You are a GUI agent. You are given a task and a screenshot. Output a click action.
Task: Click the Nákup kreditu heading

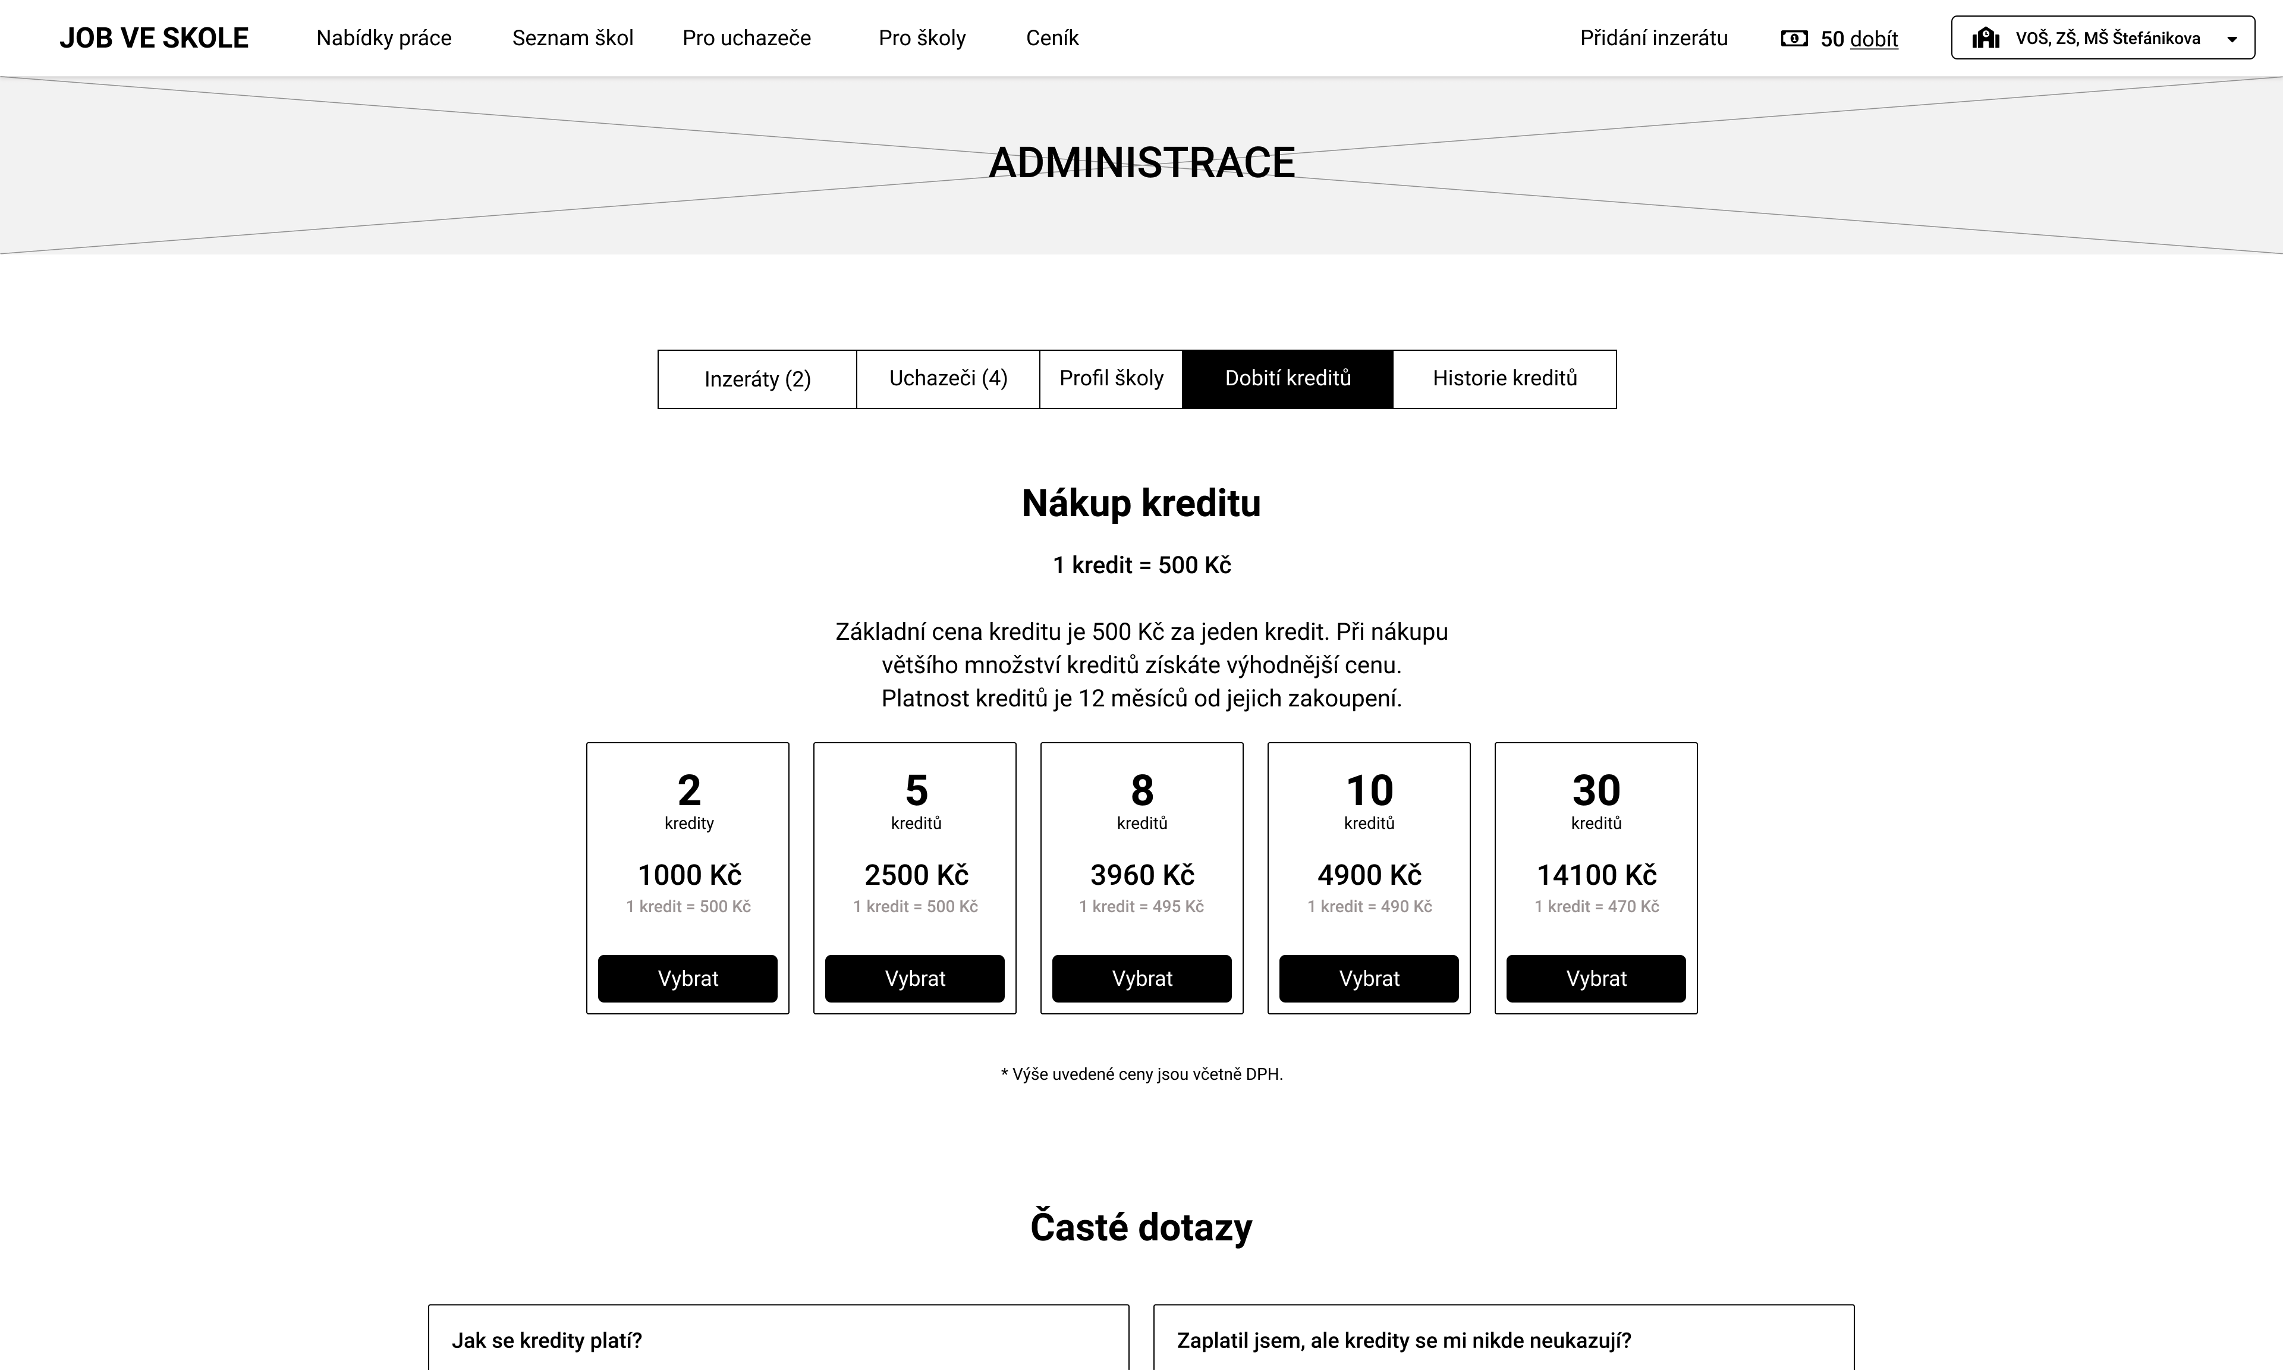[1141, 503]
